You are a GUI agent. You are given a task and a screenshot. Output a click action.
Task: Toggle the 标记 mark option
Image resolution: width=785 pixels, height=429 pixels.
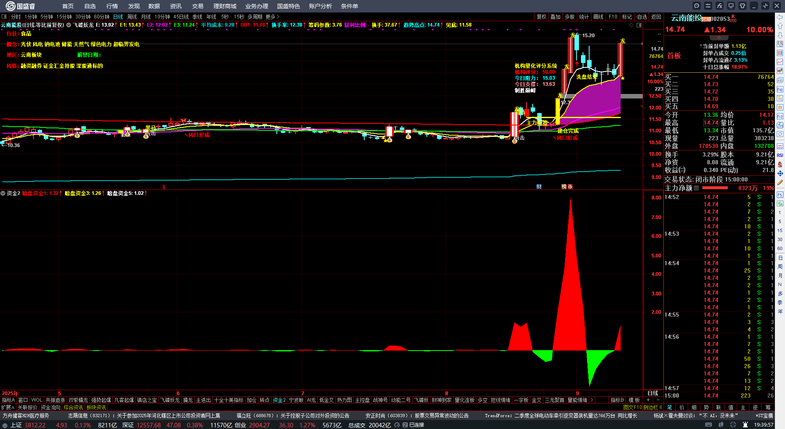627,17
